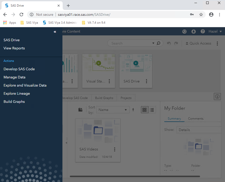This screenshot has width=225, height=182.
Task: Close the SAS Drive browser tab
Action: click(59, 6)
